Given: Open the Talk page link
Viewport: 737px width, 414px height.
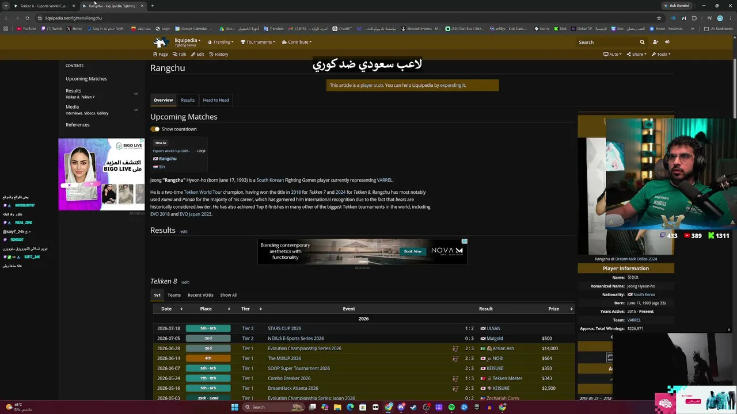Looking at the screenshot, I should tap(180, 54).
